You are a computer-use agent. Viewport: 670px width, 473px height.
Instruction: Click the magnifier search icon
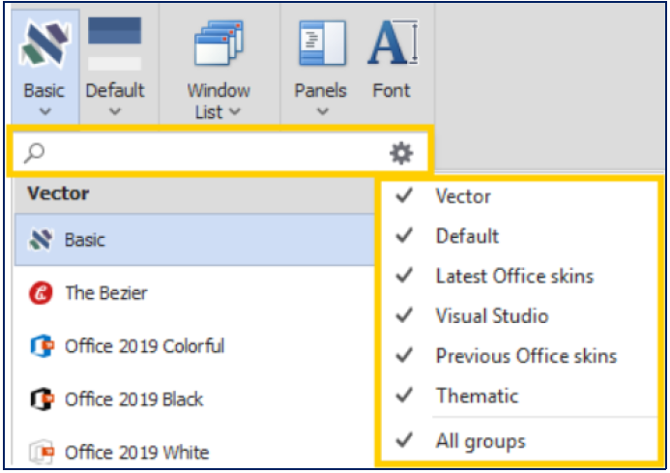[34, 153]
